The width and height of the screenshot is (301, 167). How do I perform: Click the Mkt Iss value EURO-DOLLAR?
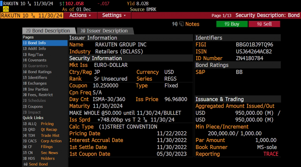tap(111, 65)
